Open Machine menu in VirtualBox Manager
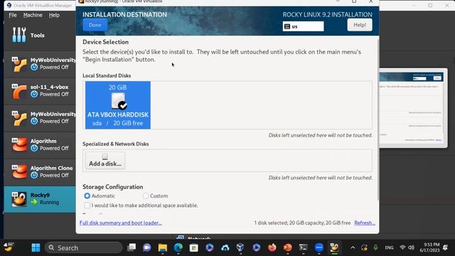The image size is (455, 256). coord(33,15)
